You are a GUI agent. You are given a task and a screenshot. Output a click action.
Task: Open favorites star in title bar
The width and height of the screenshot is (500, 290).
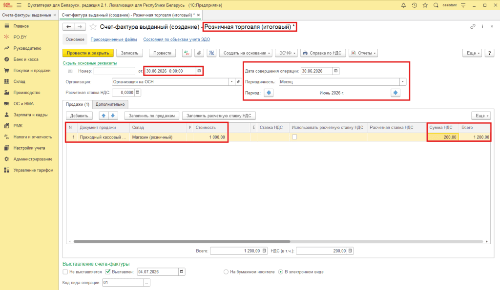pos(425,5)
